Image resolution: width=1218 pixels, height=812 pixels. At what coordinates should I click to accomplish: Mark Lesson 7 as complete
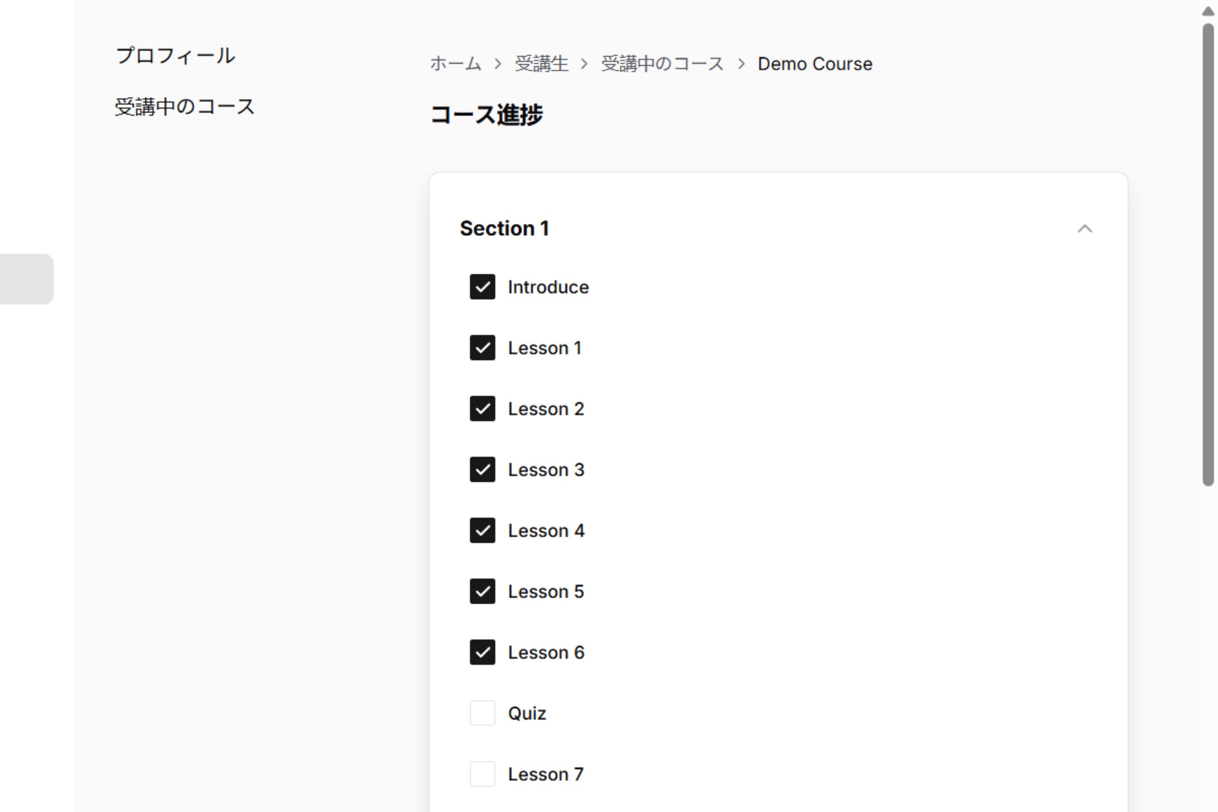pos(482,774)
